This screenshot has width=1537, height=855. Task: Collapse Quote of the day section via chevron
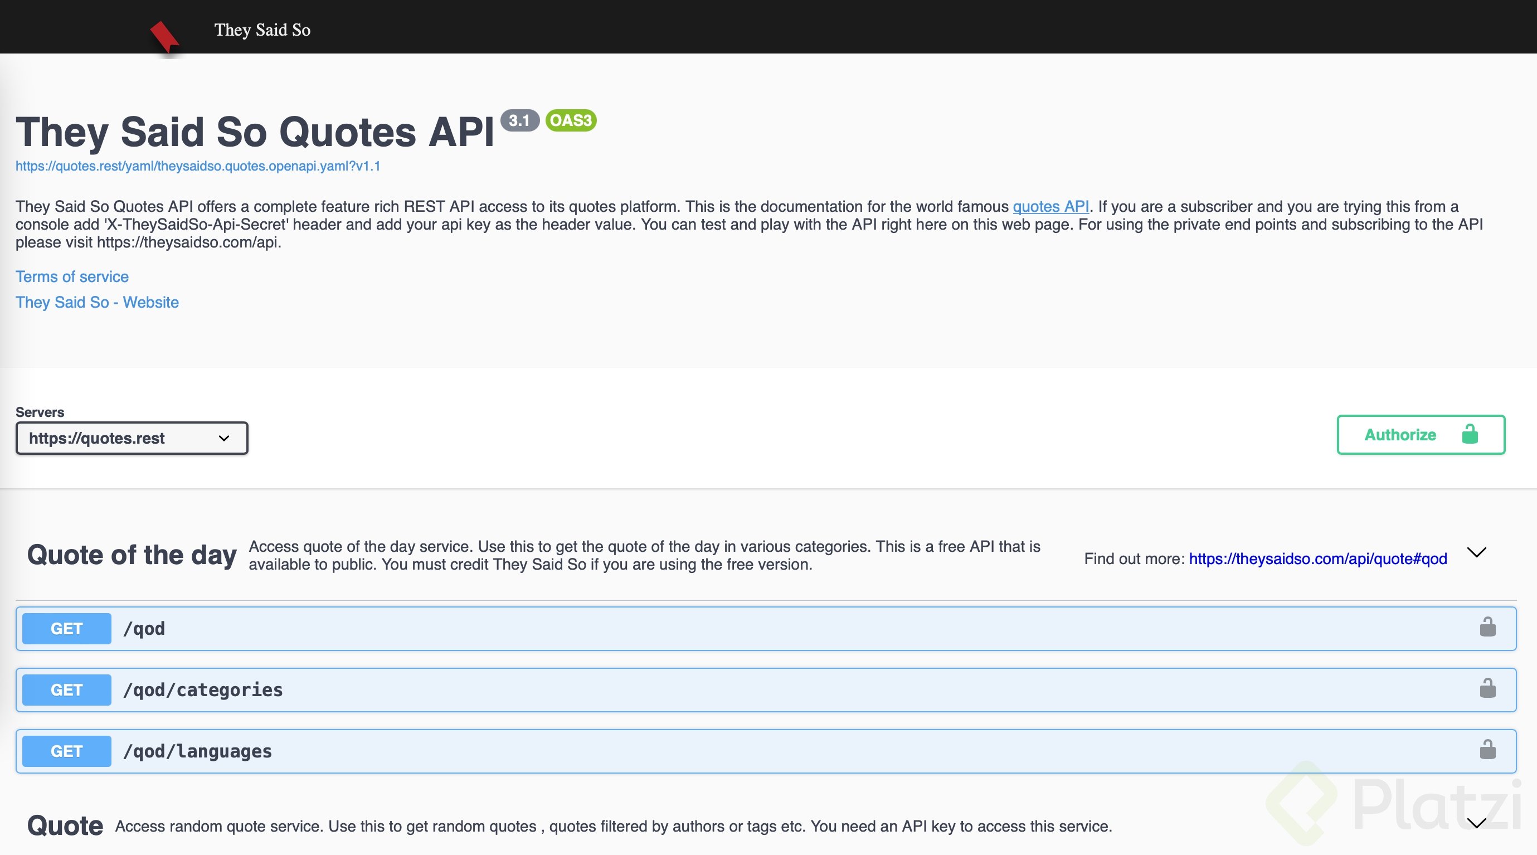click(x=1476, y=552)
